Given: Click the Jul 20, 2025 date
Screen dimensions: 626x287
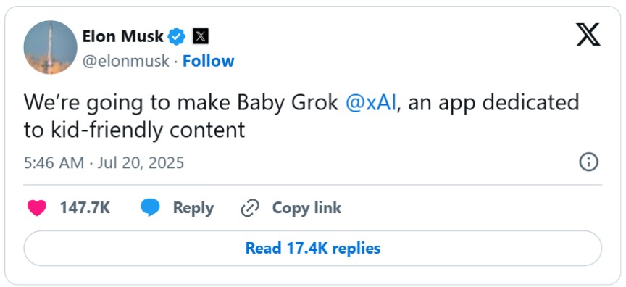Looking at the screenshot, I should (x=141, y=163).
